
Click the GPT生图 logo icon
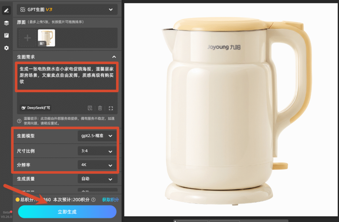click(23, 10)
